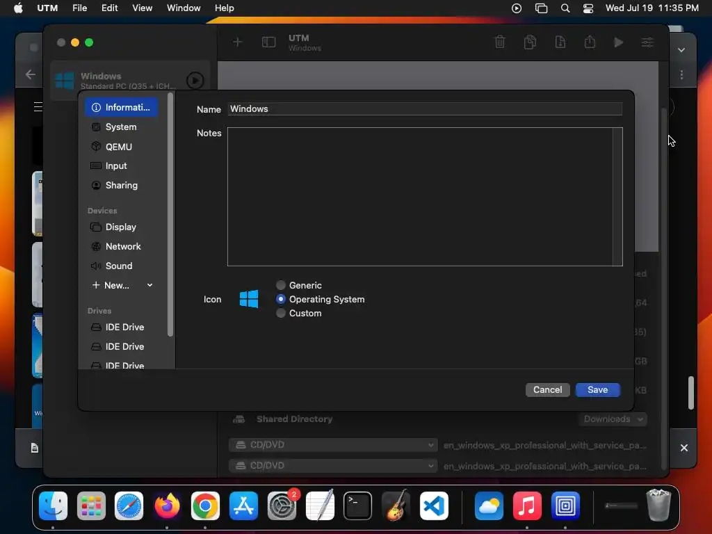
Task: Click the settings sidebar scrollbar
Action: pos(170,215)
